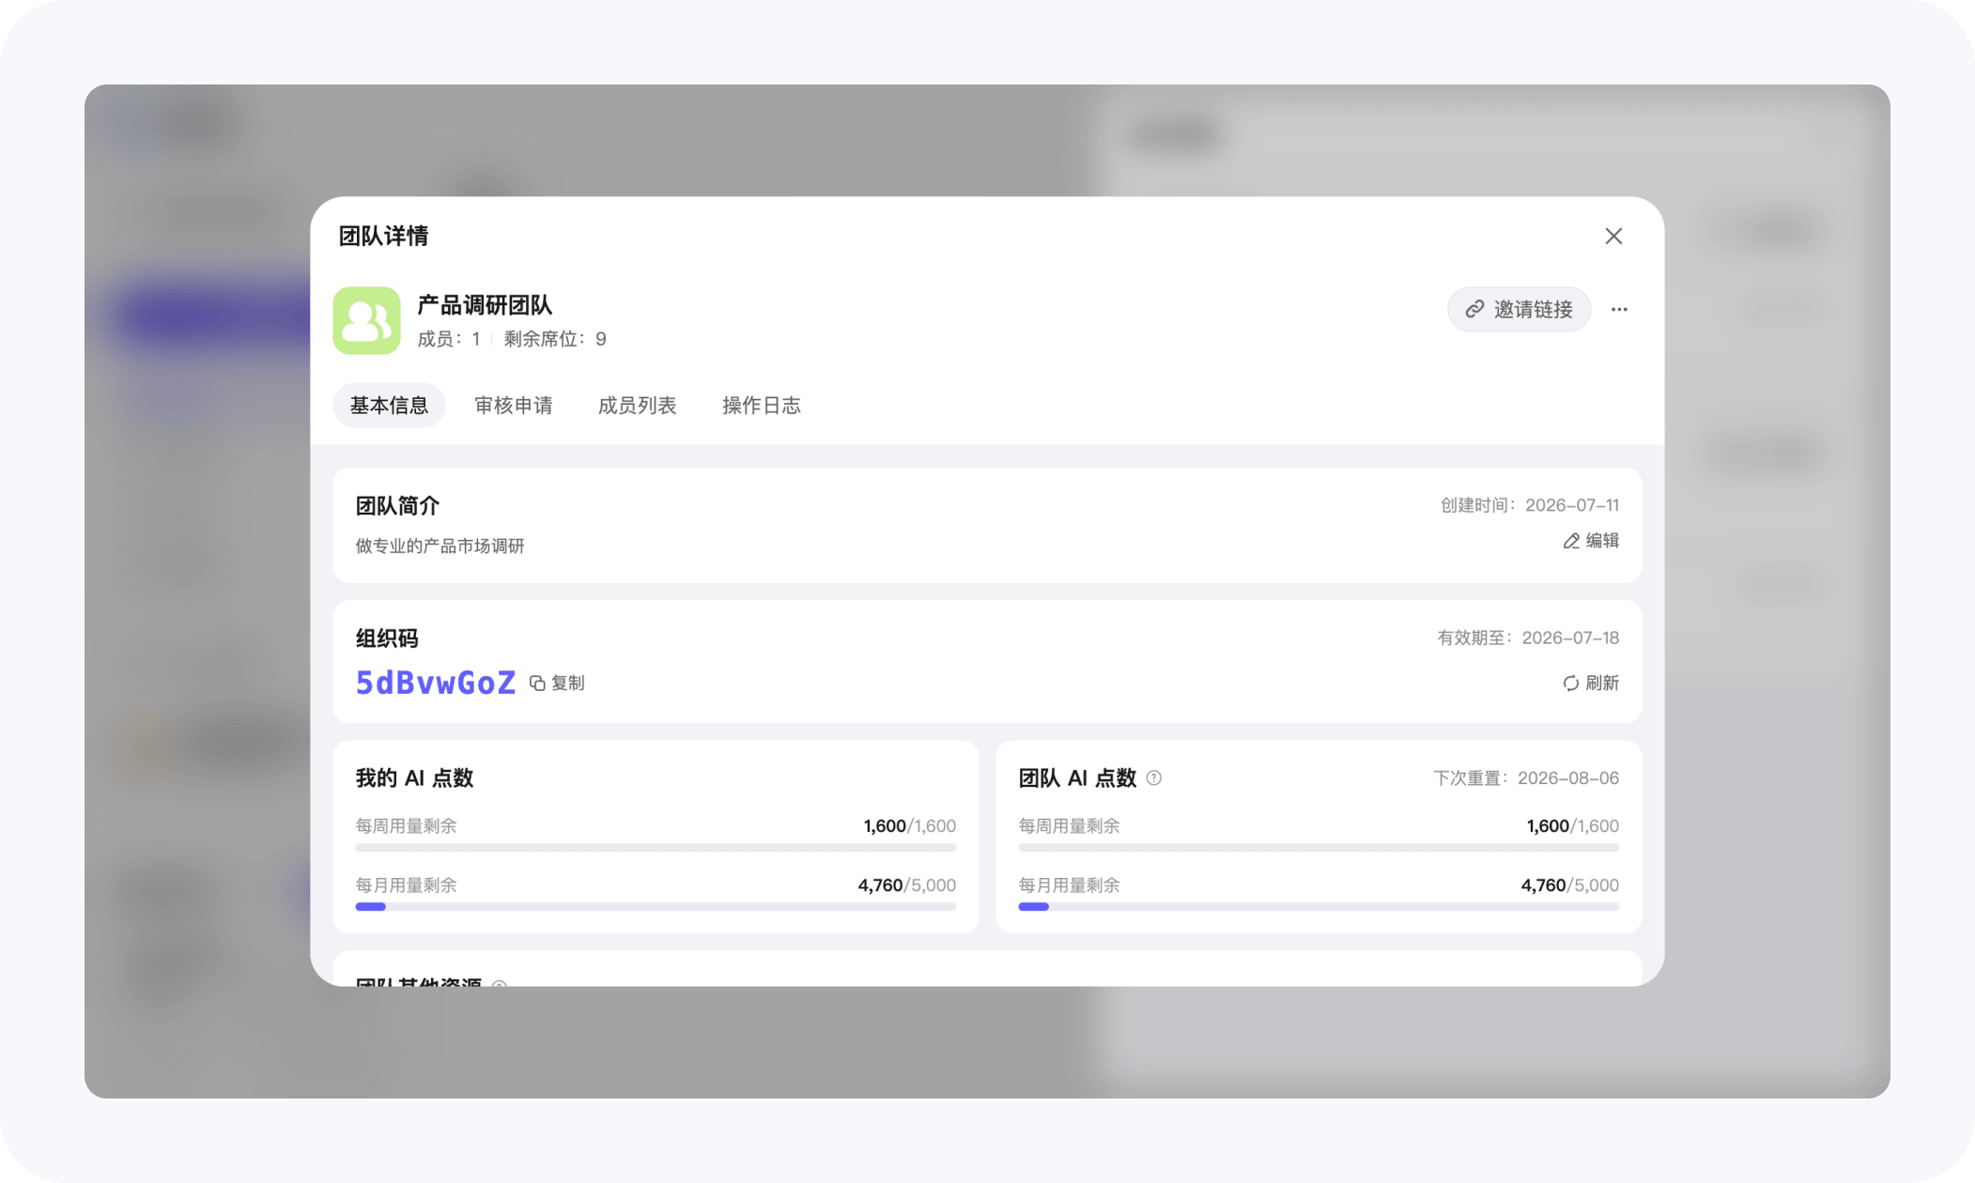
Task: Click the 我的 AI 点数 monthly usage bar
Action: click(656, 907)
